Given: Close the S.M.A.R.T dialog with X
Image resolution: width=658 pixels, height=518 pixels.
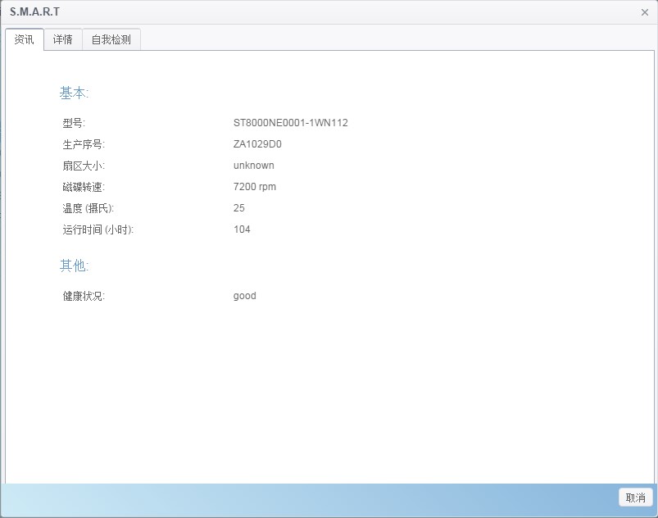Looking at the screenshot, I should (x=645, y=12).
